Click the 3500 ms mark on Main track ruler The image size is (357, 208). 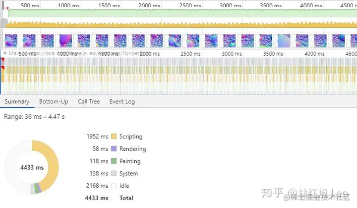pyautogui.click(x=273, y=54)
